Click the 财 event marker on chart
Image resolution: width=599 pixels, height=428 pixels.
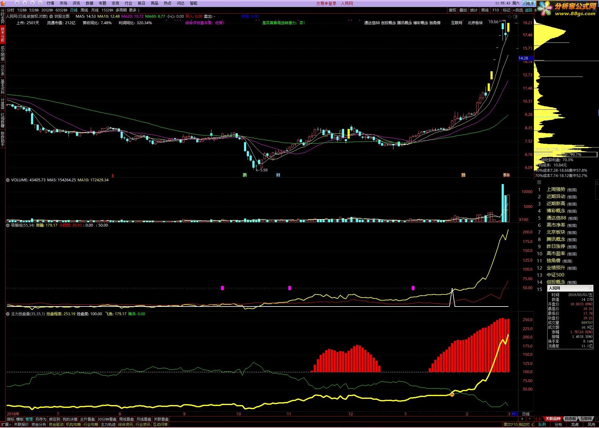[278, 175]
